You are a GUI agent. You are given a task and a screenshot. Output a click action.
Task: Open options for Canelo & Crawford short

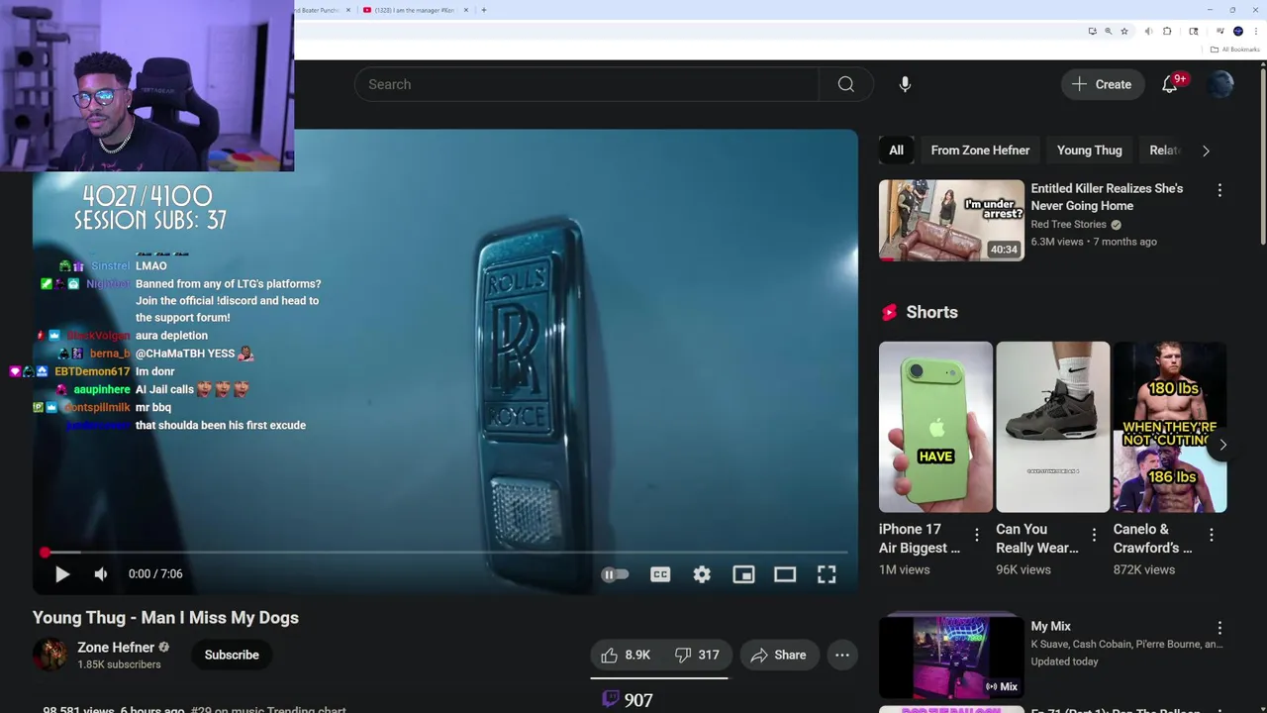[1211, 535]
